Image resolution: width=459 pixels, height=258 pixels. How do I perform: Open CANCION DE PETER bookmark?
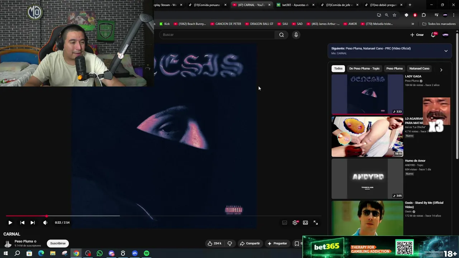tap(226, 24)
